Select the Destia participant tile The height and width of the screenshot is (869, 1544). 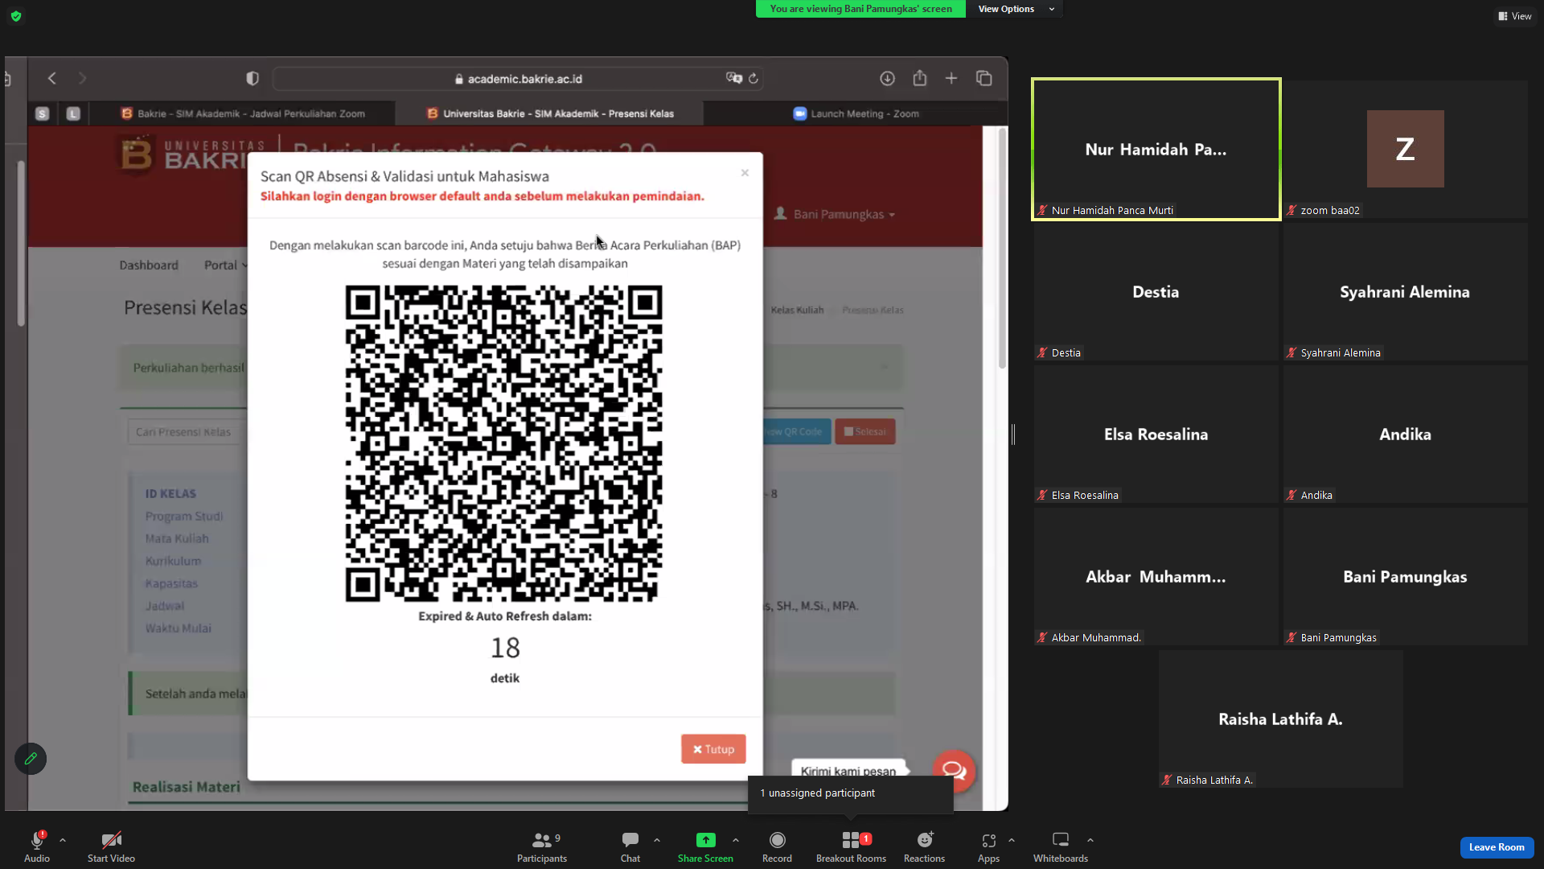[x=1156, y=291]
